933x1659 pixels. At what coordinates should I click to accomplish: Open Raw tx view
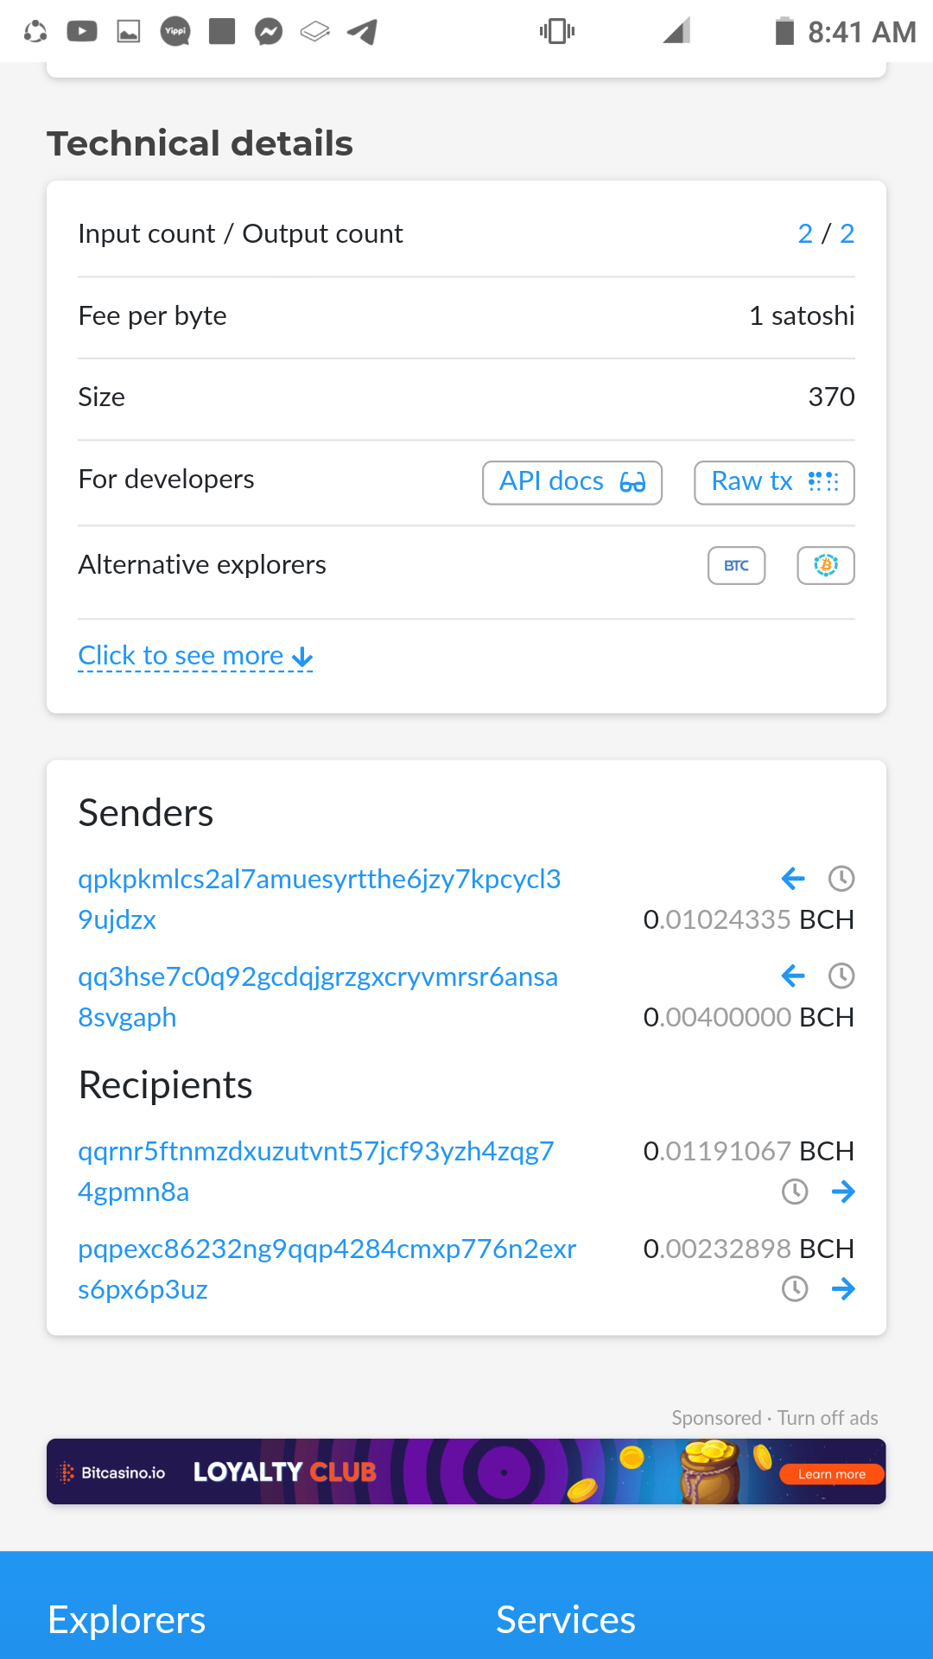point(774,482)
